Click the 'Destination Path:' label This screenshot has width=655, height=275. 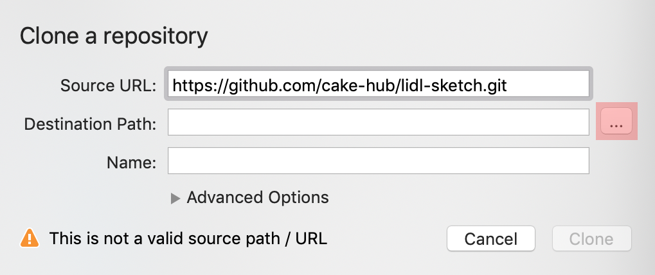[90, 124]
